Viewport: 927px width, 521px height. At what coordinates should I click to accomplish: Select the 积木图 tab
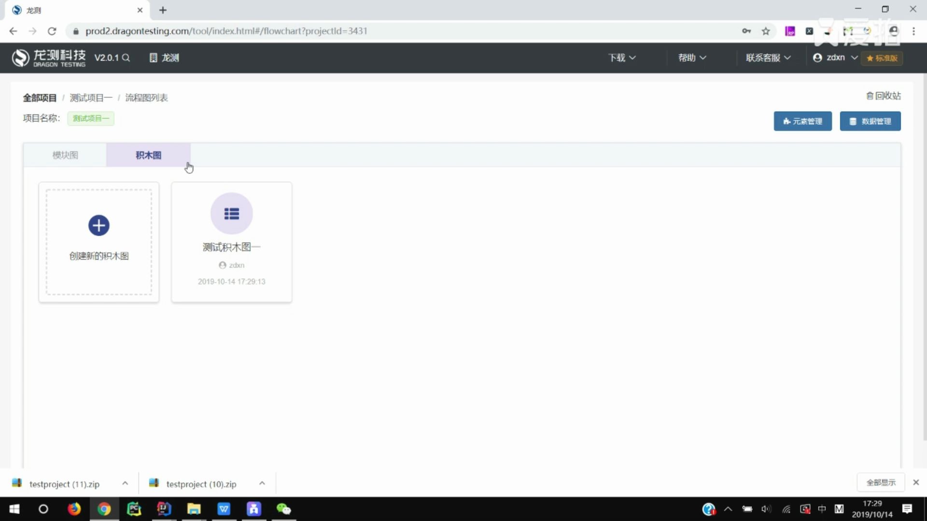(148, 155)
